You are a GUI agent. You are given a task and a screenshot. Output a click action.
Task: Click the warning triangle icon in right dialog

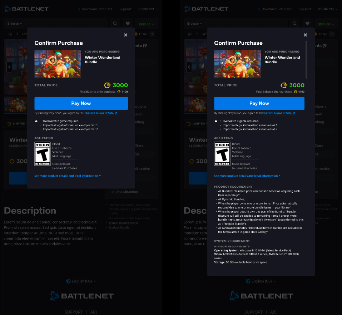216,121
